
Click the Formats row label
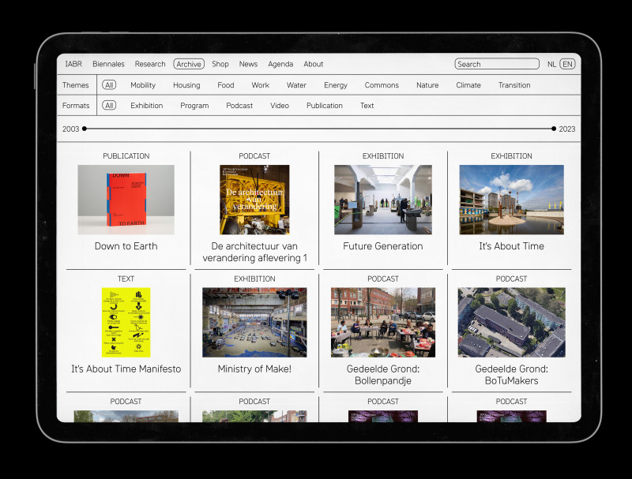tap(76, 106)
